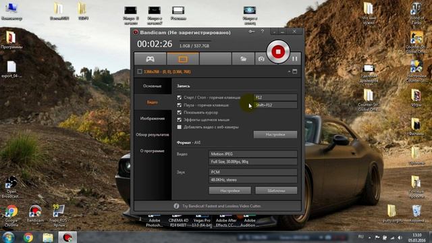Click the Bandicam taskbar button
Image resolution: width=432 pixels, height=243 pixels.
(x=67, y=237)
